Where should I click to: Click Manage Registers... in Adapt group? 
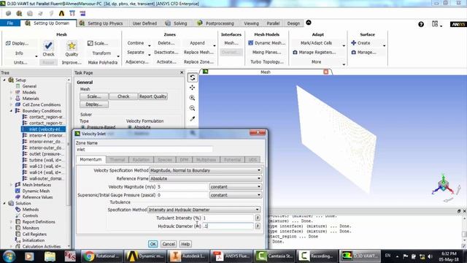coord(314,52)
